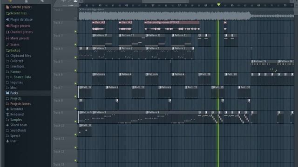Image resolution: width=298 pixels, height=167 pixels.
Task: Toggle the Track 5 mute switch
Action: click(x=75, y=71)
